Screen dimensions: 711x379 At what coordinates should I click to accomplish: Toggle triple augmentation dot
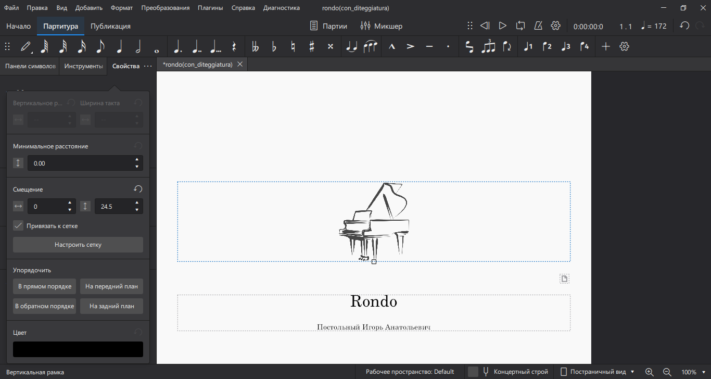point(215,46)
